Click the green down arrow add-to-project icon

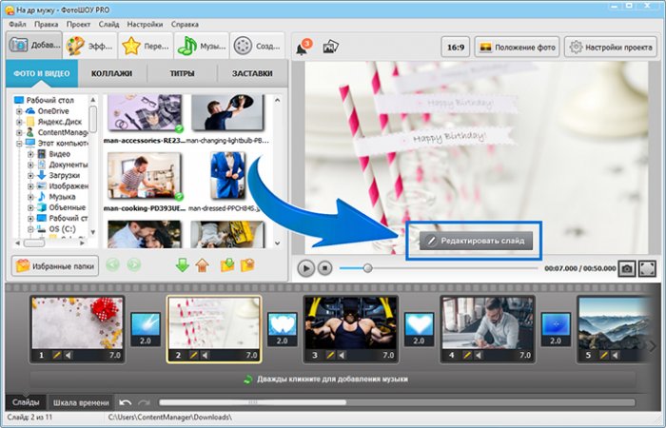tap(183, 265)
